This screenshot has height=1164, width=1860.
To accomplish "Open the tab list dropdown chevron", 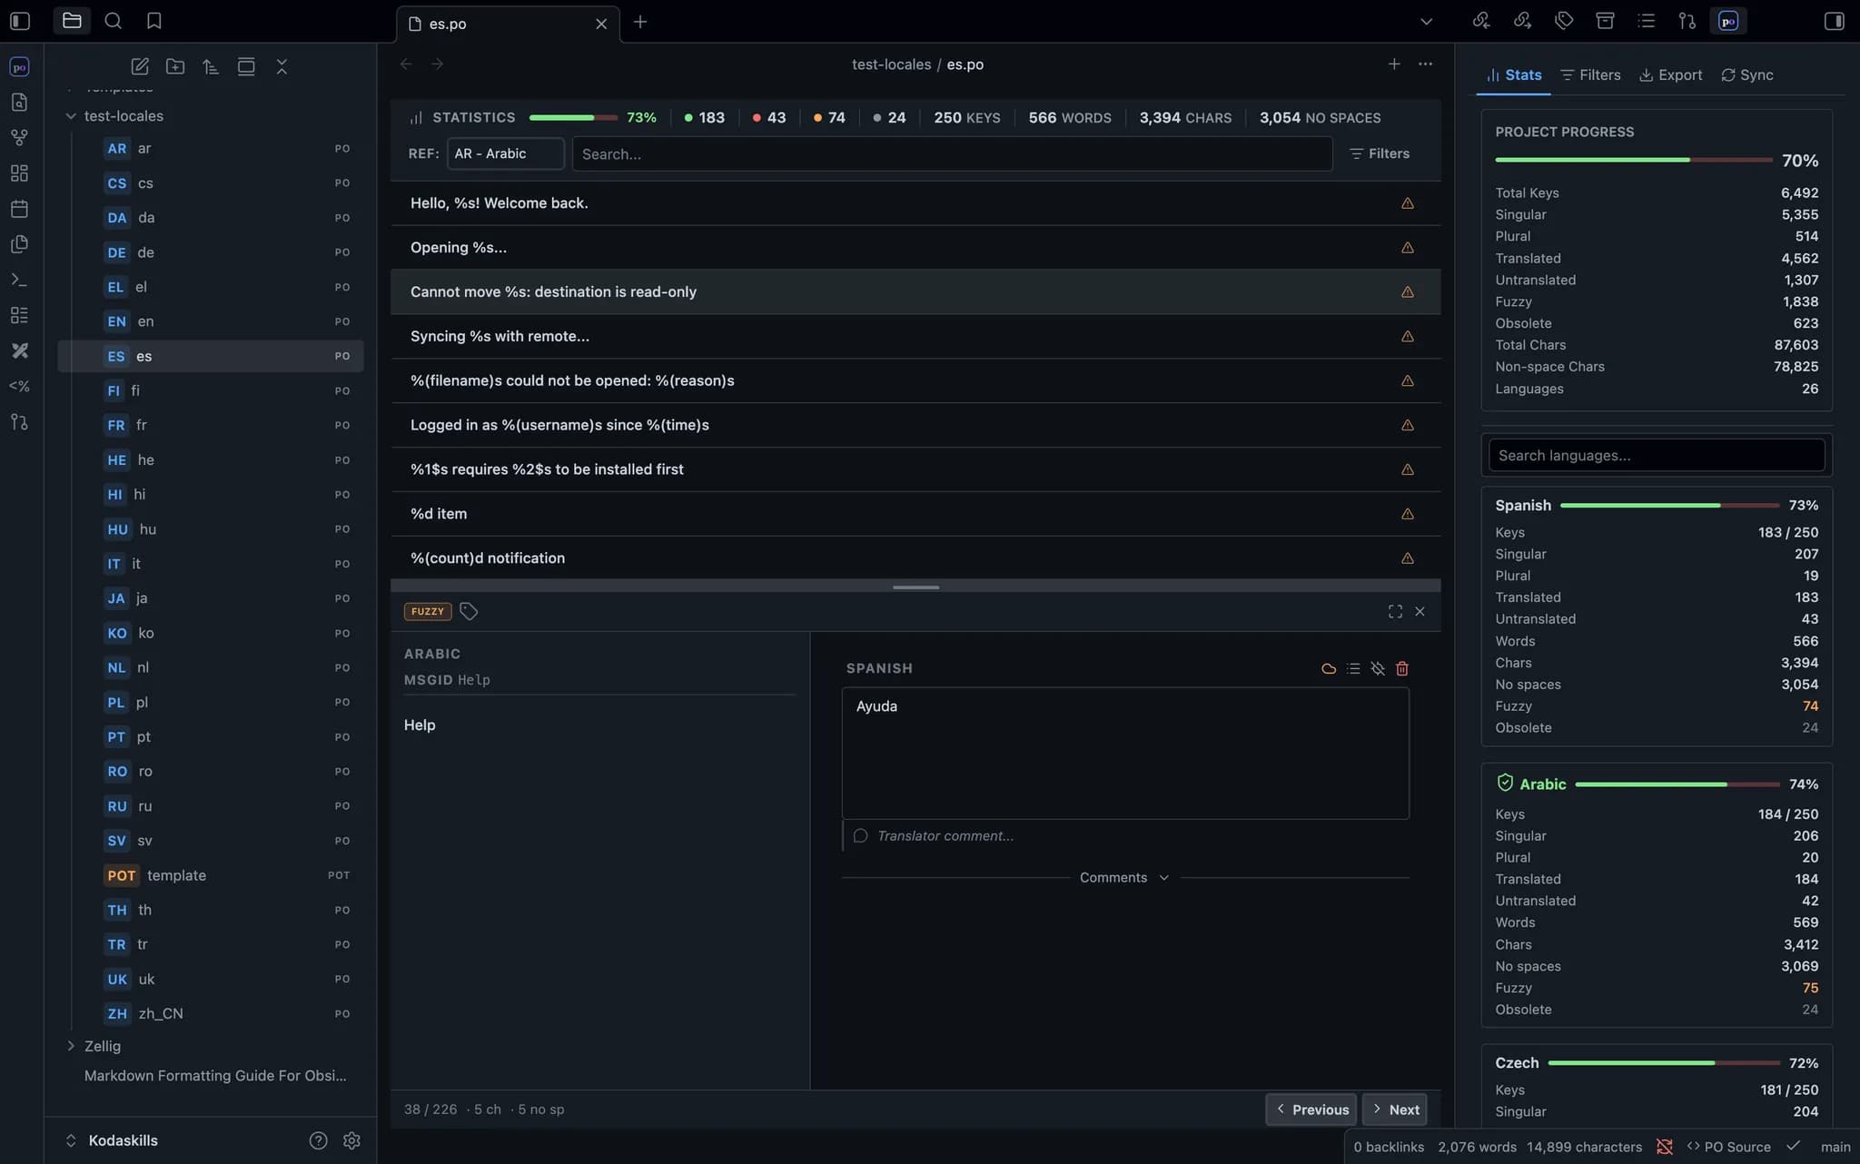I will pos(1426,21).
